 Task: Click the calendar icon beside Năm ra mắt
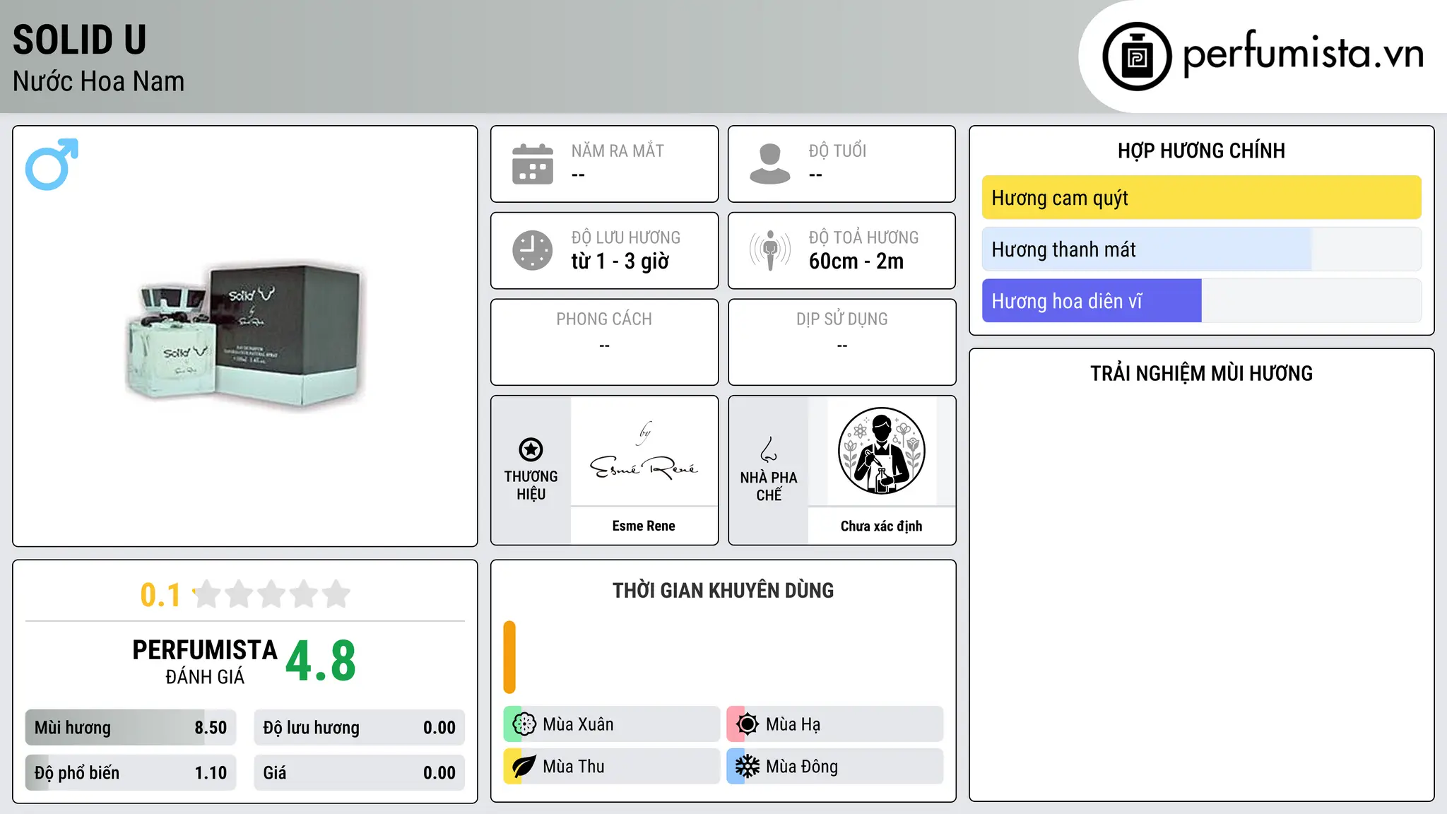point(533,164)
